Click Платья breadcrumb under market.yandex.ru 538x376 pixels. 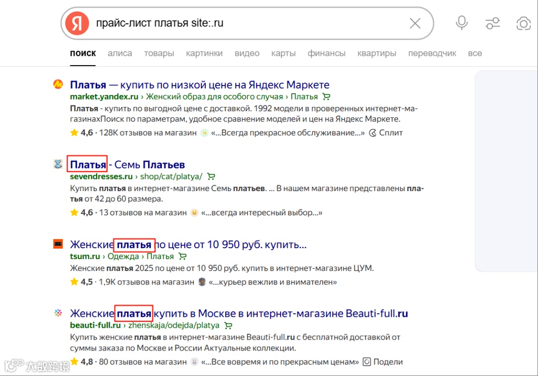(304, 97)
